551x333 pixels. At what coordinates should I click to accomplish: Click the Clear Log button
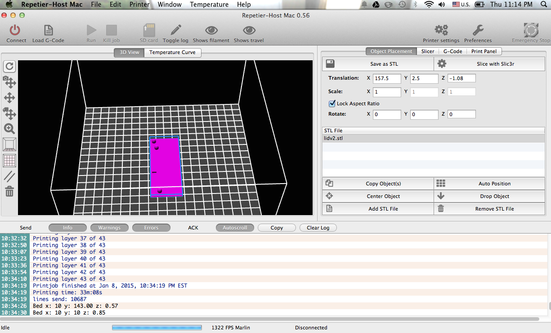(x=318, y=228)
